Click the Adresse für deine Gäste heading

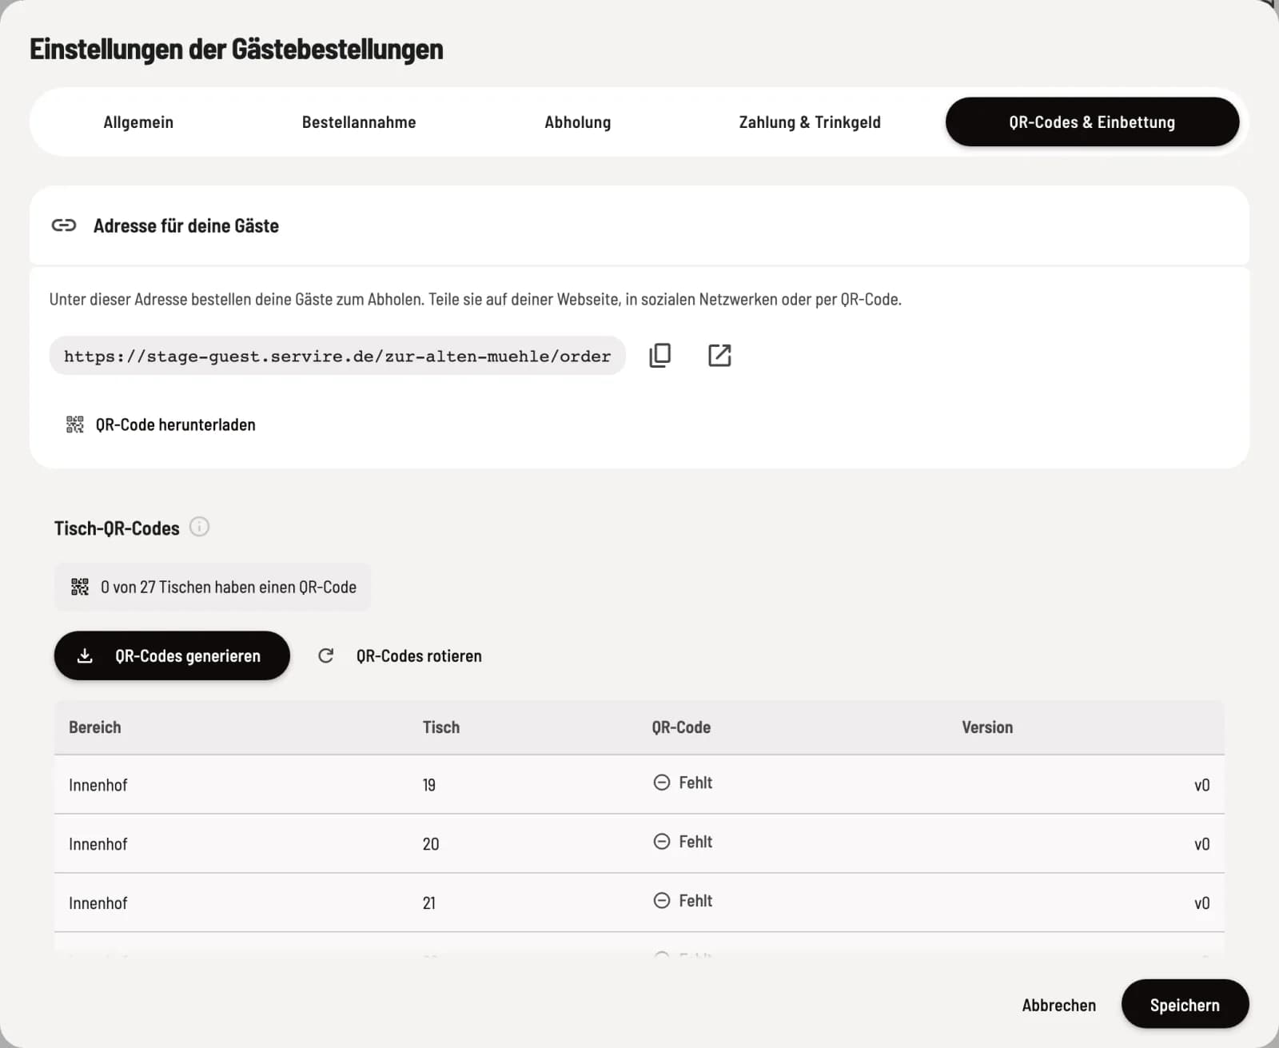tap(186, 226)
